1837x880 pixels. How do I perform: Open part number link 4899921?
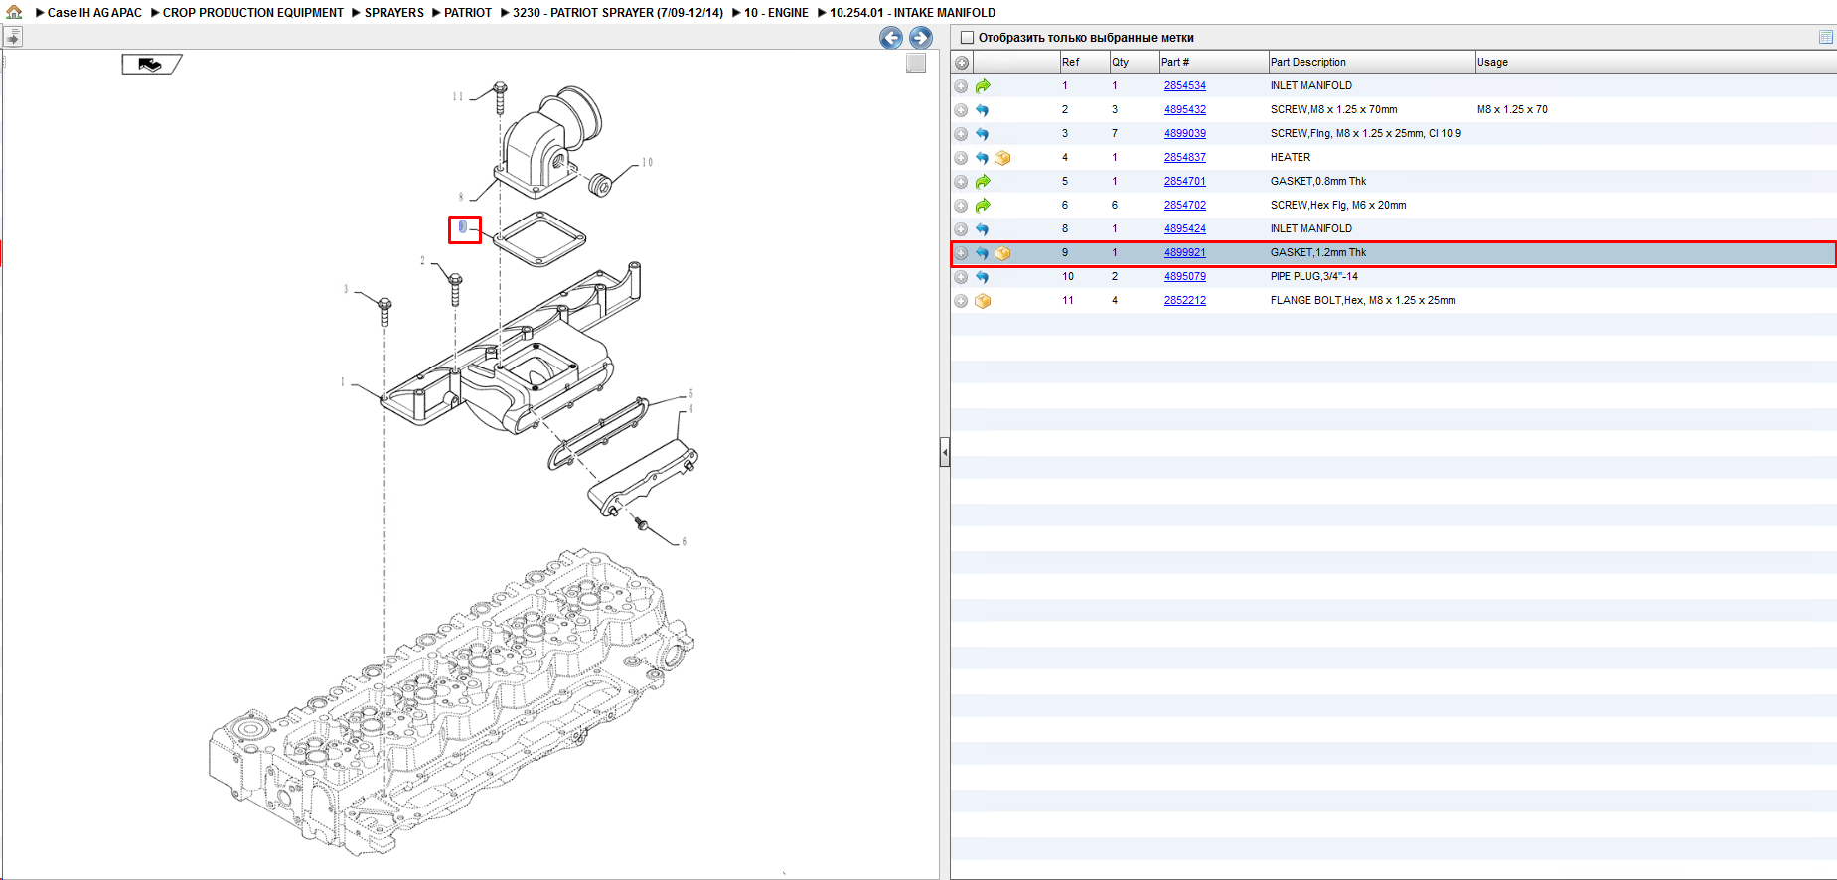1185,253
